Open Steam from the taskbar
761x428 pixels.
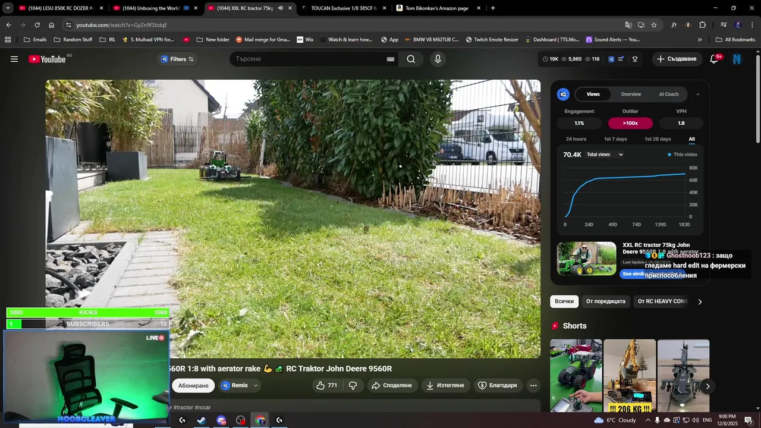coord(202,420)
